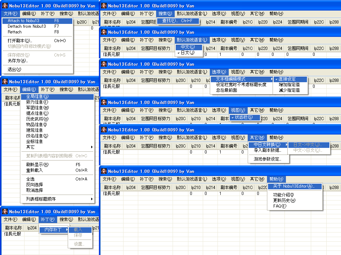341x255 pixels.
Task: Open 游戏参数设定... dialog
Action: coord(268,159)
